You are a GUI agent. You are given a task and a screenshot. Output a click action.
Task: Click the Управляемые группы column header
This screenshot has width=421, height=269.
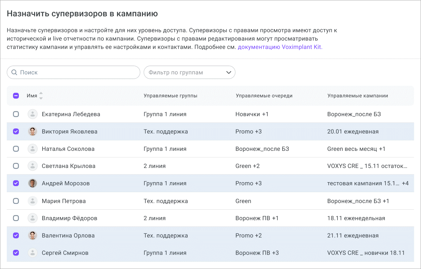point(170,96)
